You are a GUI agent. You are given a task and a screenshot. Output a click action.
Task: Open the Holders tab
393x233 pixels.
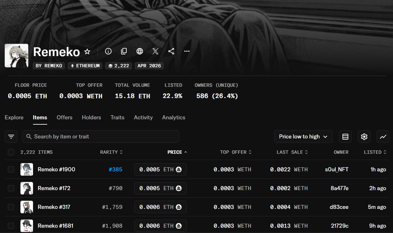91,117
